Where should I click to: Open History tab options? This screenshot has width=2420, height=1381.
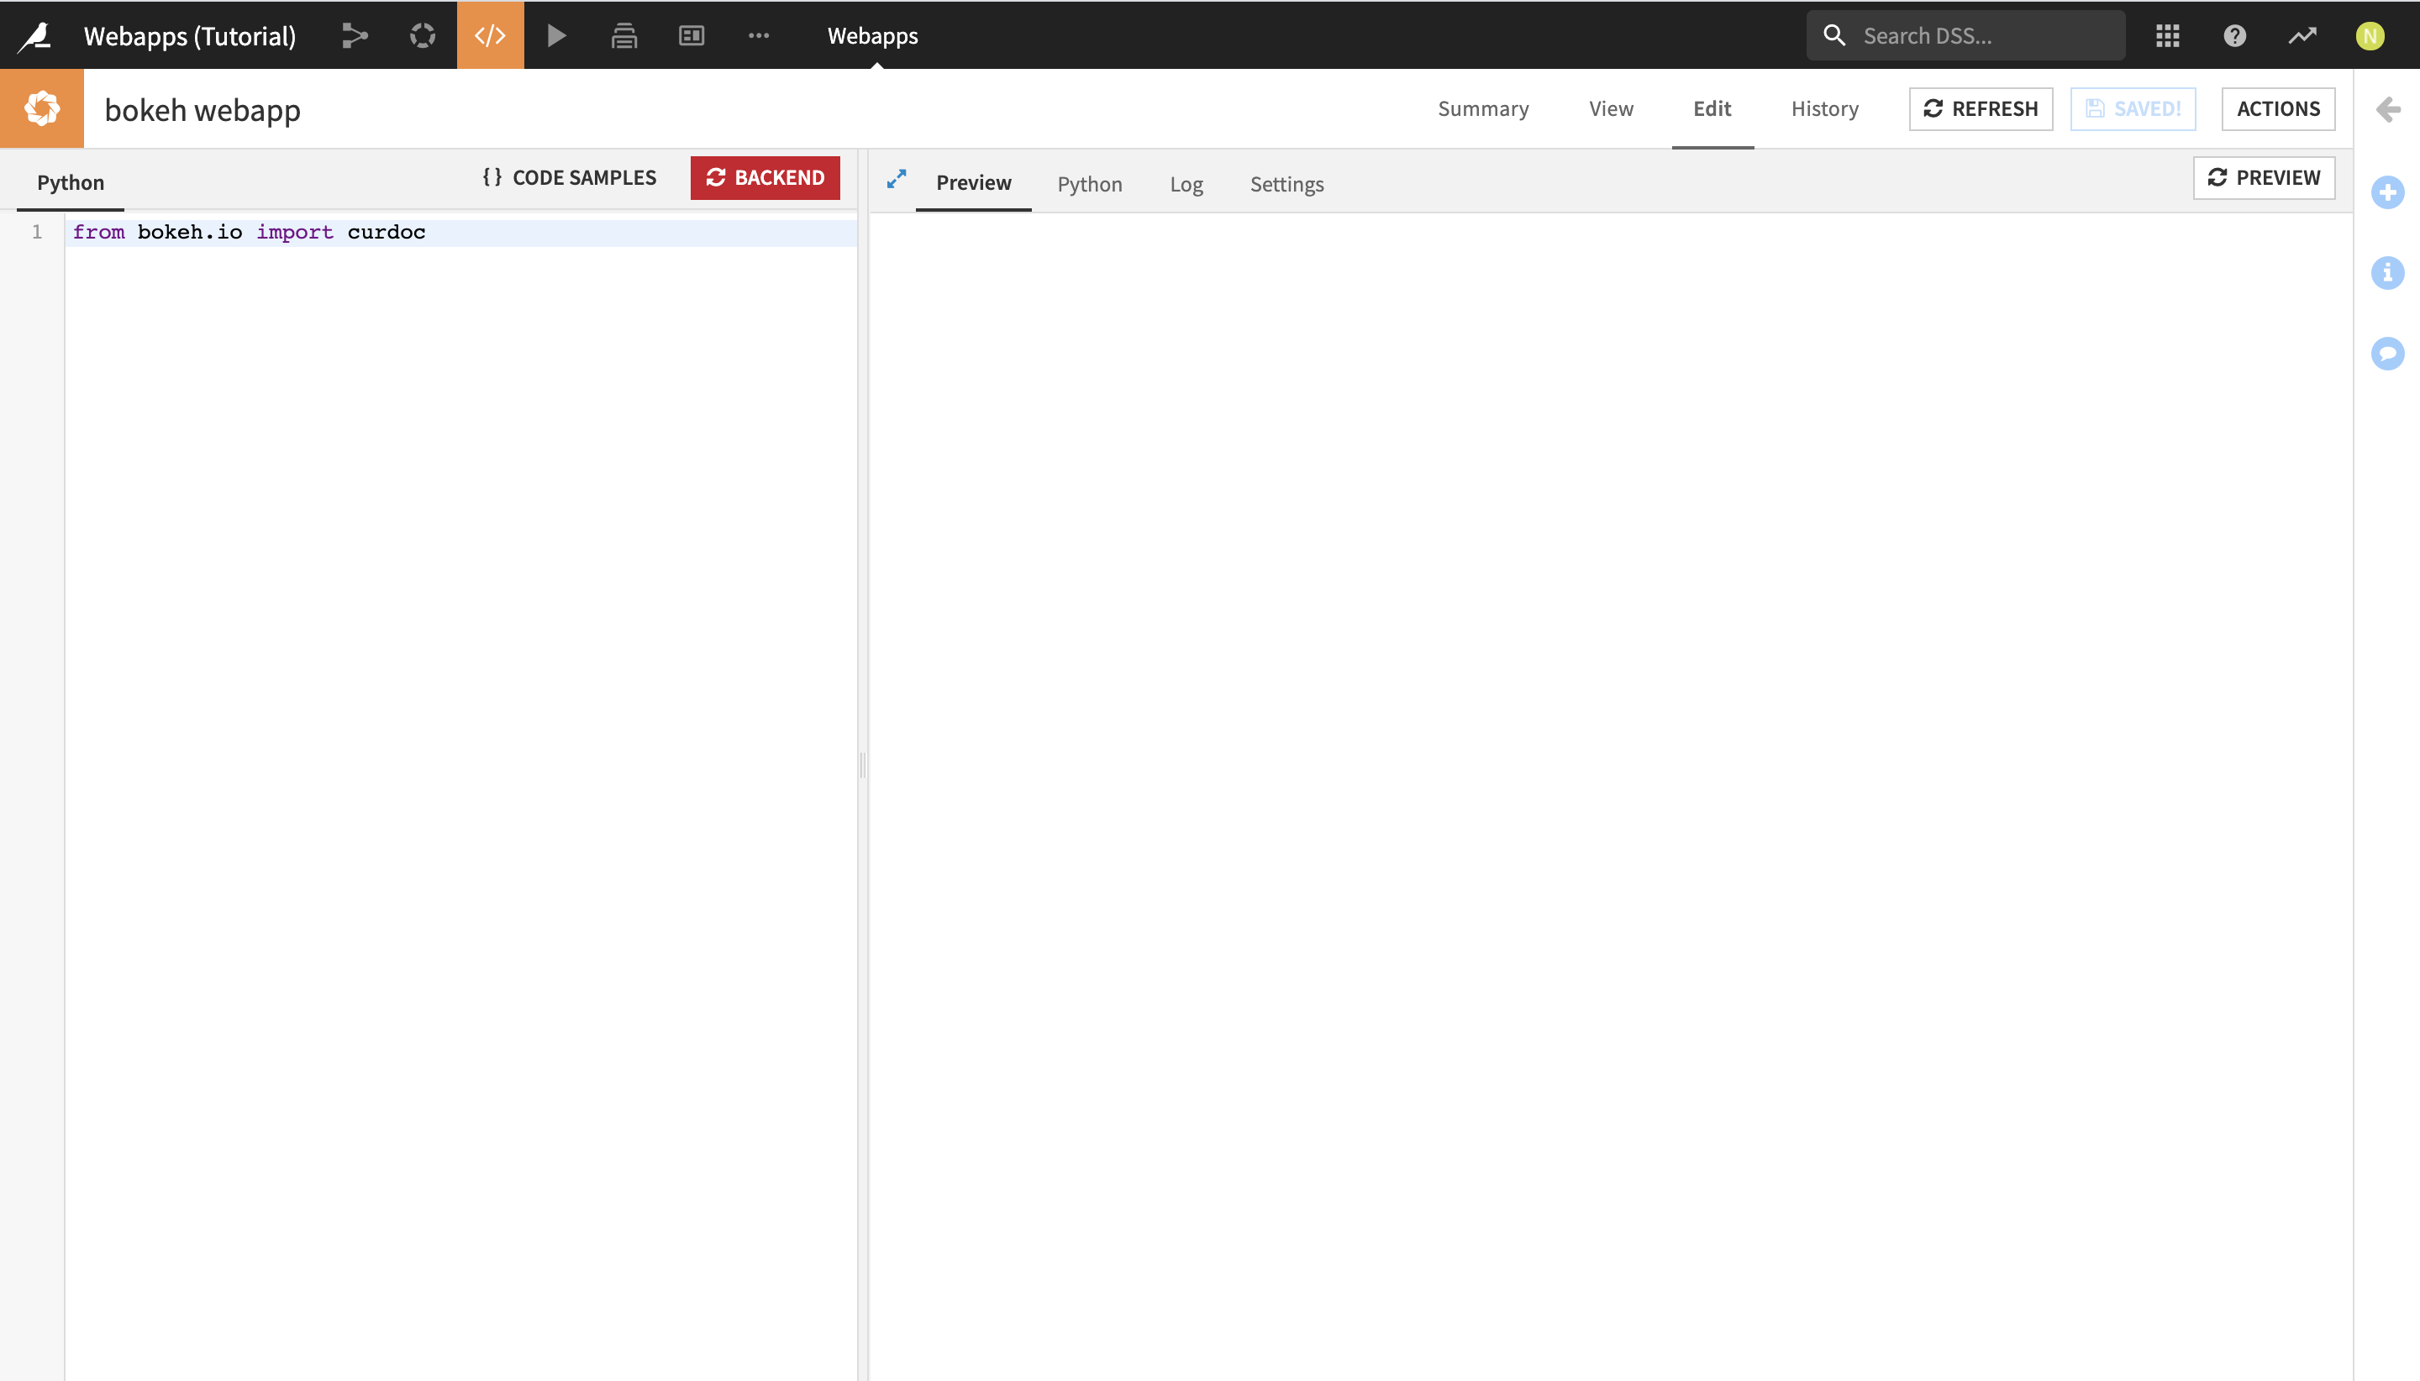(1823, 108)
